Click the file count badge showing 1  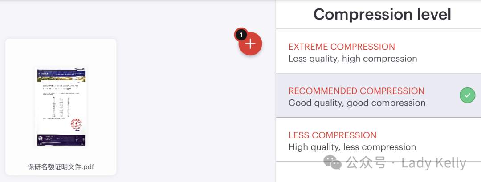pyautogui.click(x=241, y=34)
